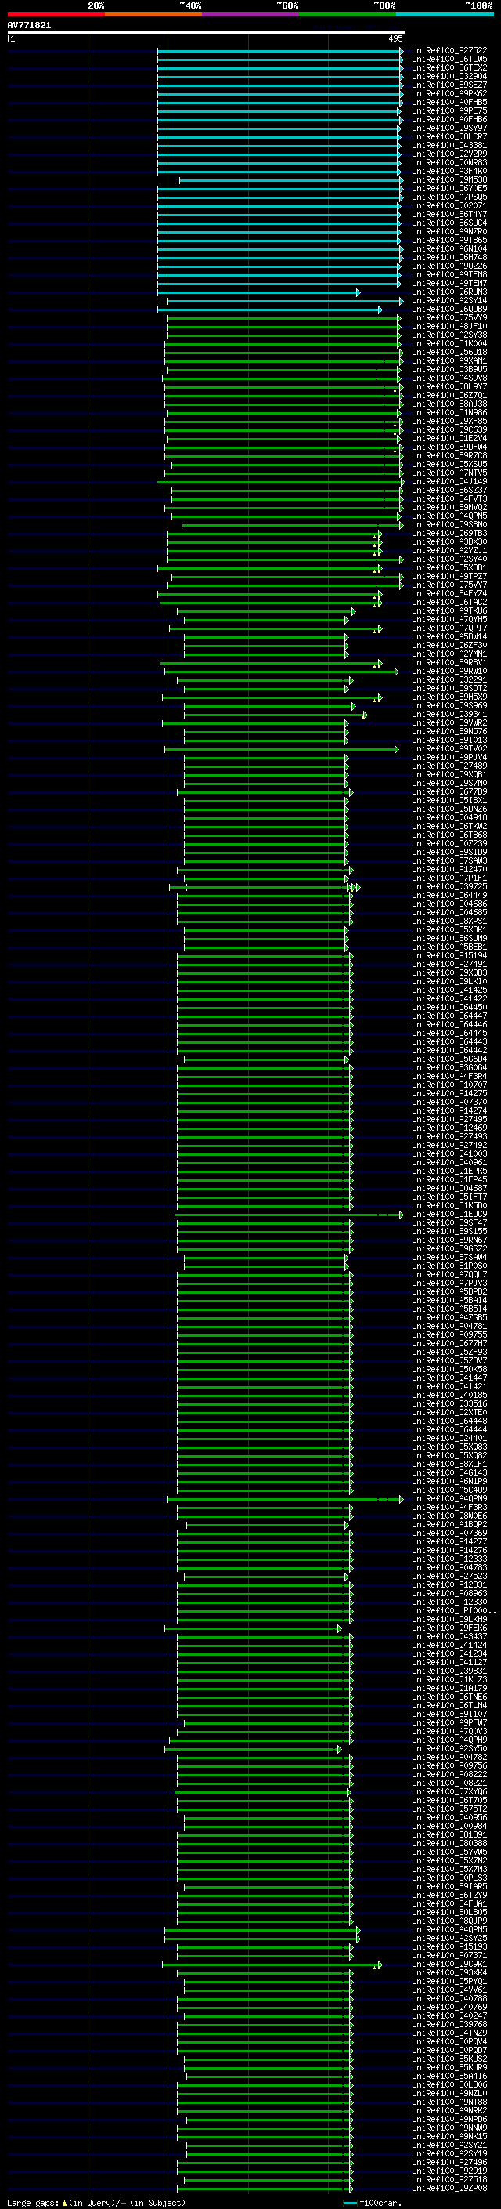Select hit label UniRef100_Q69TB3

449,534
